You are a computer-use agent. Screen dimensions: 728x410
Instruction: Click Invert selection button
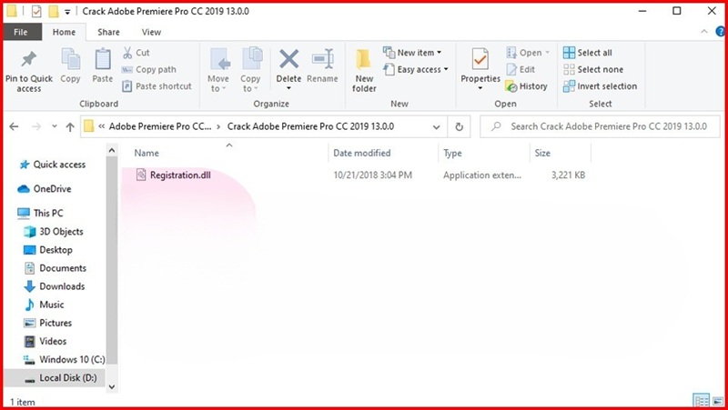pyautogui.click(x=600, y=86)
